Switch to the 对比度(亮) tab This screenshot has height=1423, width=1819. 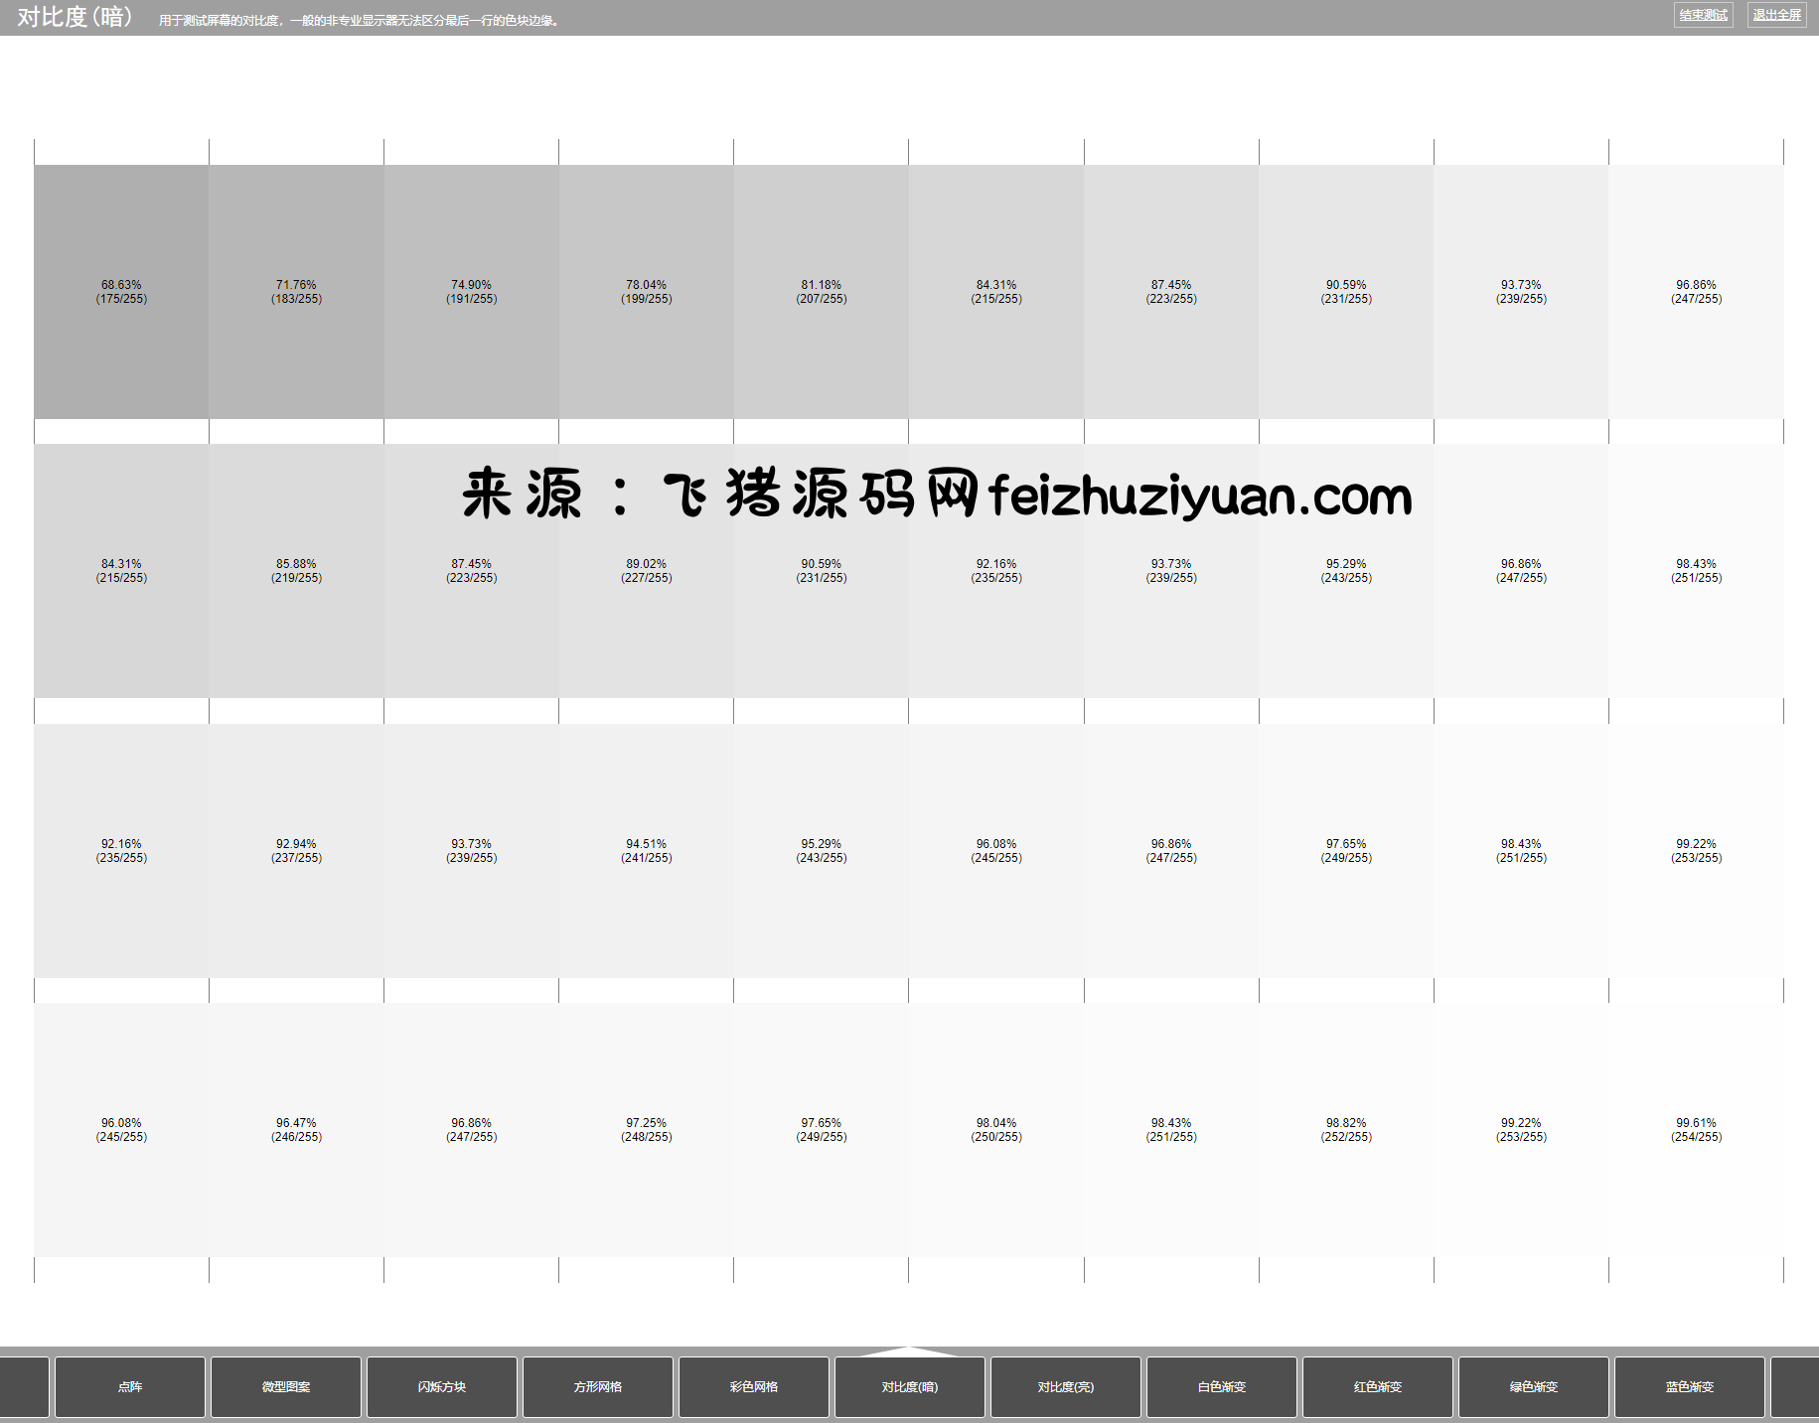1066,1386
